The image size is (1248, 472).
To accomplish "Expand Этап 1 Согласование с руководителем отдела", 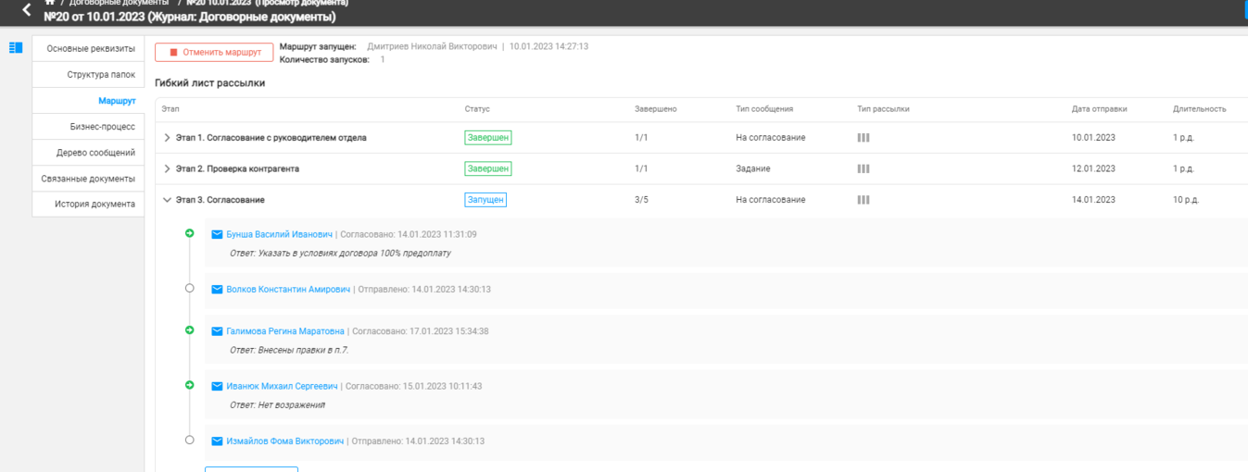I will point(167,138).
